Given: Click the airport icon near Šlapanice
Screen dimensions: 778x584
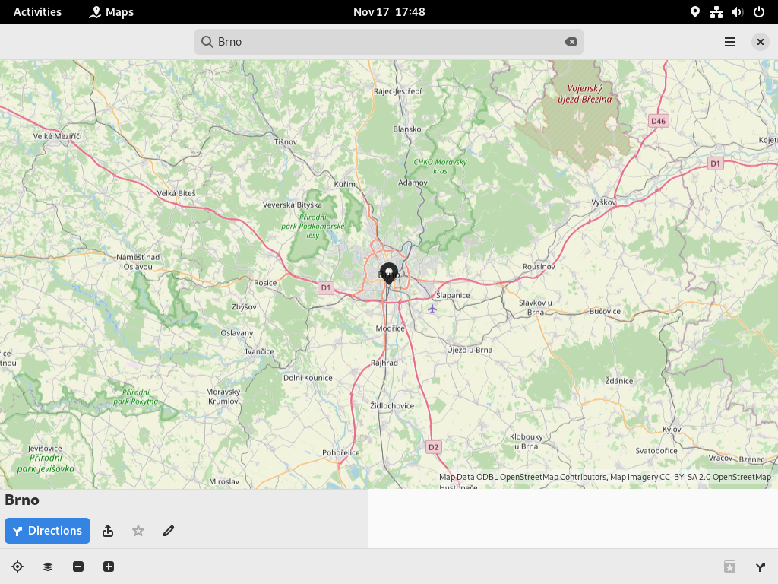Looking at the screenshot, I should 432,309.
